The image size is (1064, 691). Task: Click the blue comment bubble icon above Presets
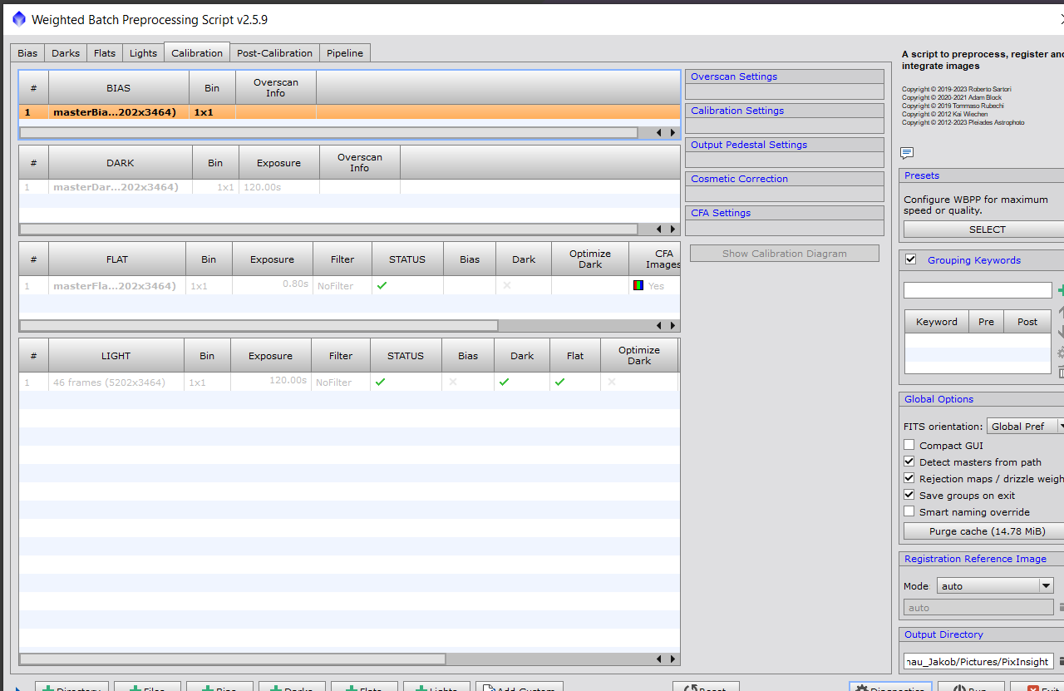(x=907, y=153)
